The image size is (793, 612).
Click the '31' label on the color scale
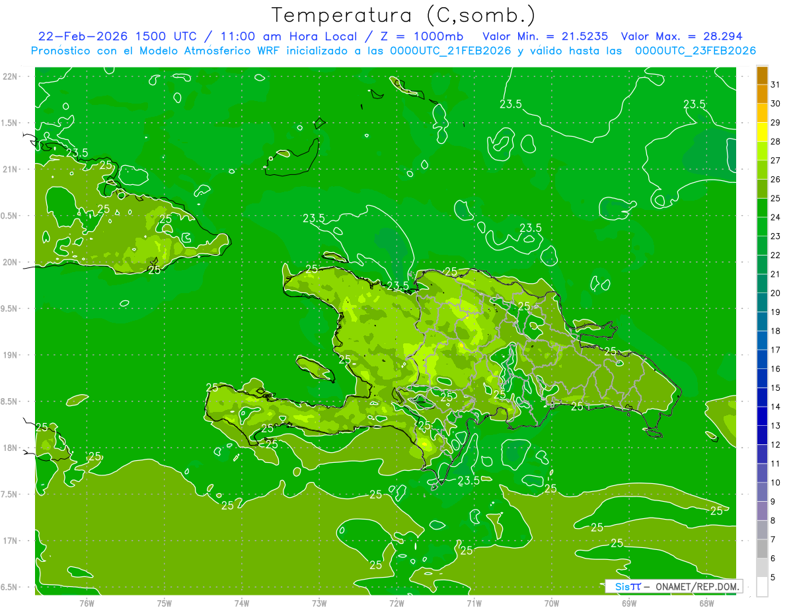click(776, 85)
